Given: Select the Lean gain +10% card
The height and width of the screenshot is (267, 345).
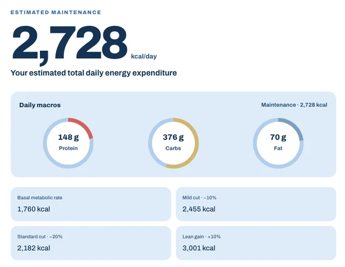Looking at the screenshot, I should 256,243.
